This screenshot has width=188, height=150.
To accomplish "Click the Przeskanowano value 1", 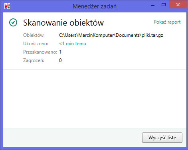I will (60, 52).
